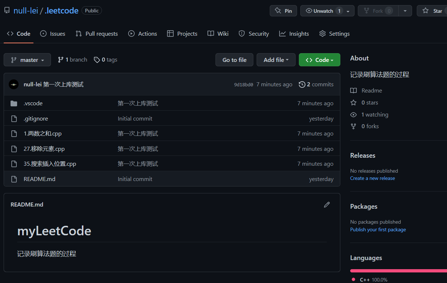This screenshot has width=447, height=283.
Task: Click the pink C++ language bar
Action: [x=399, y=271]
